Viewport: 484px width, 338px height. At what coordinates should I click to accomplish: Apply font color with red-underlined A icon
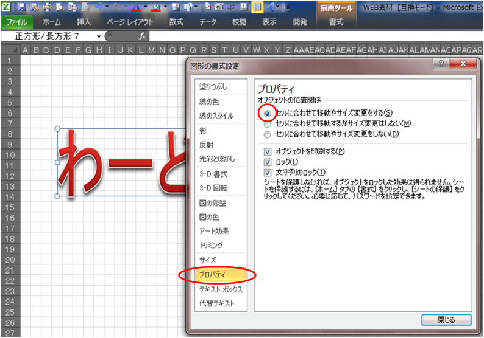tap(137, 7)
